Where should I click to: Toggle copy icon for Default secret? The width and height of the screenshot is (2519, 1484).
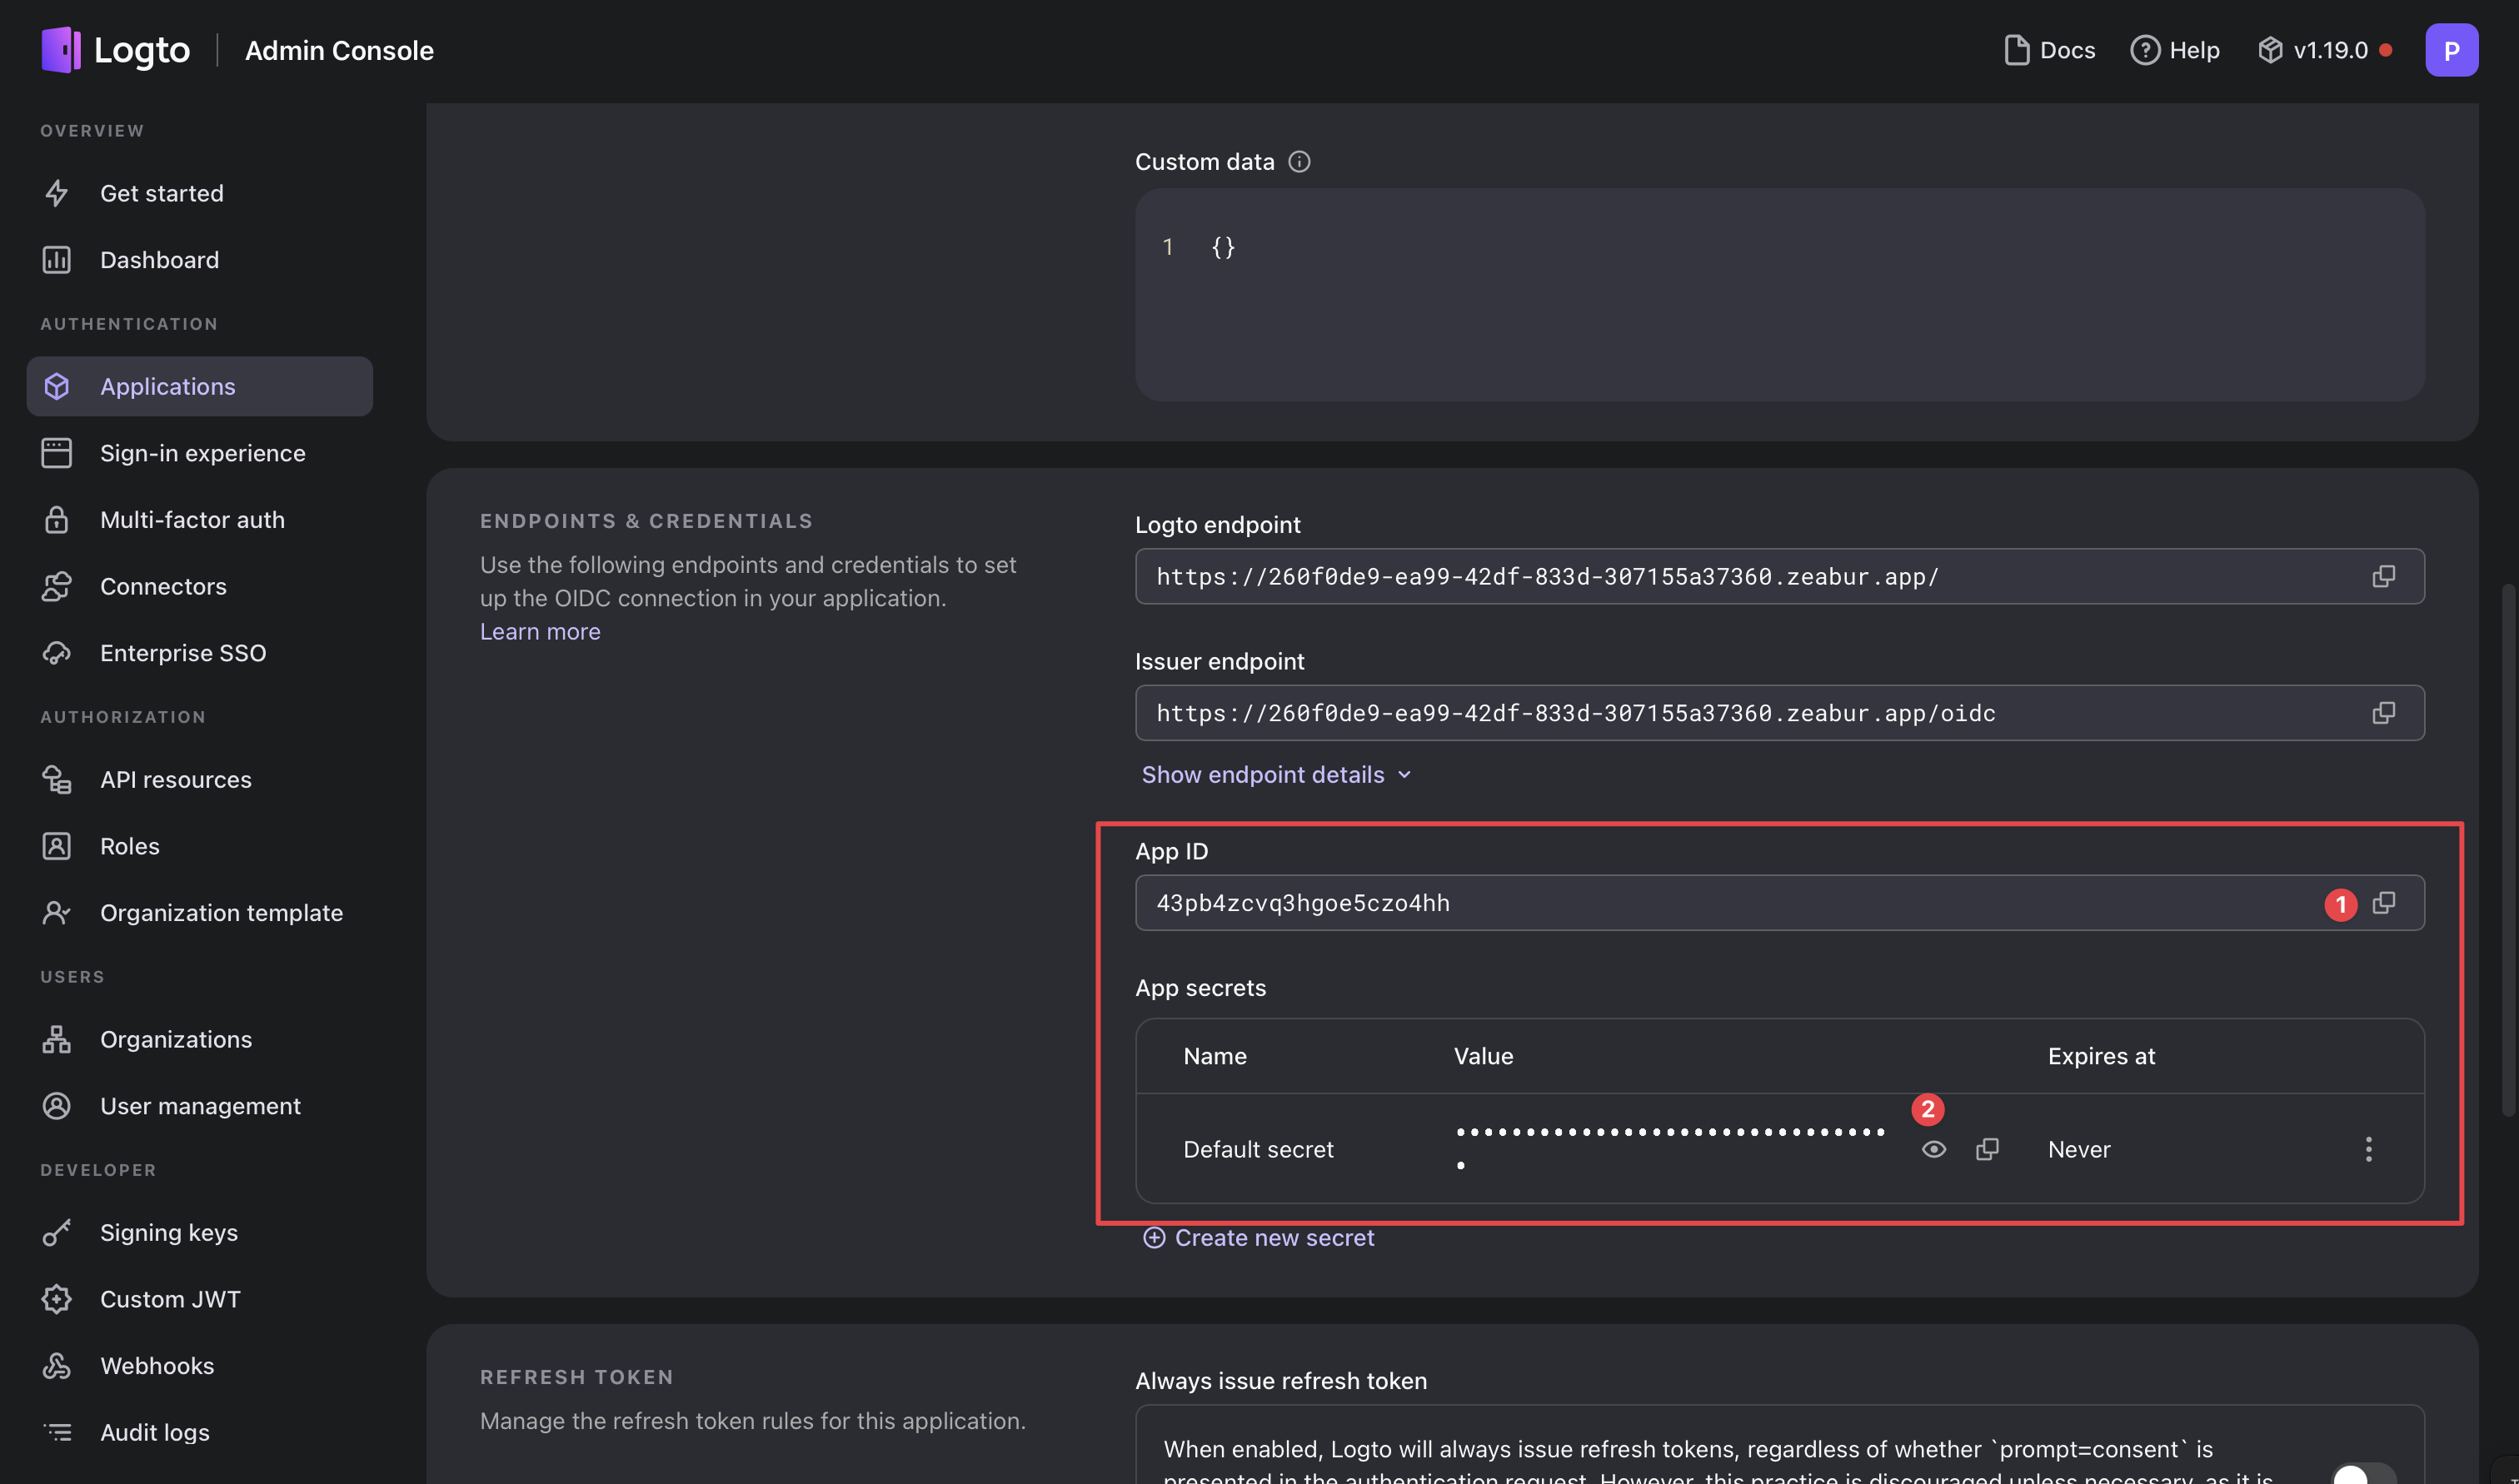click(1988, 1147)
